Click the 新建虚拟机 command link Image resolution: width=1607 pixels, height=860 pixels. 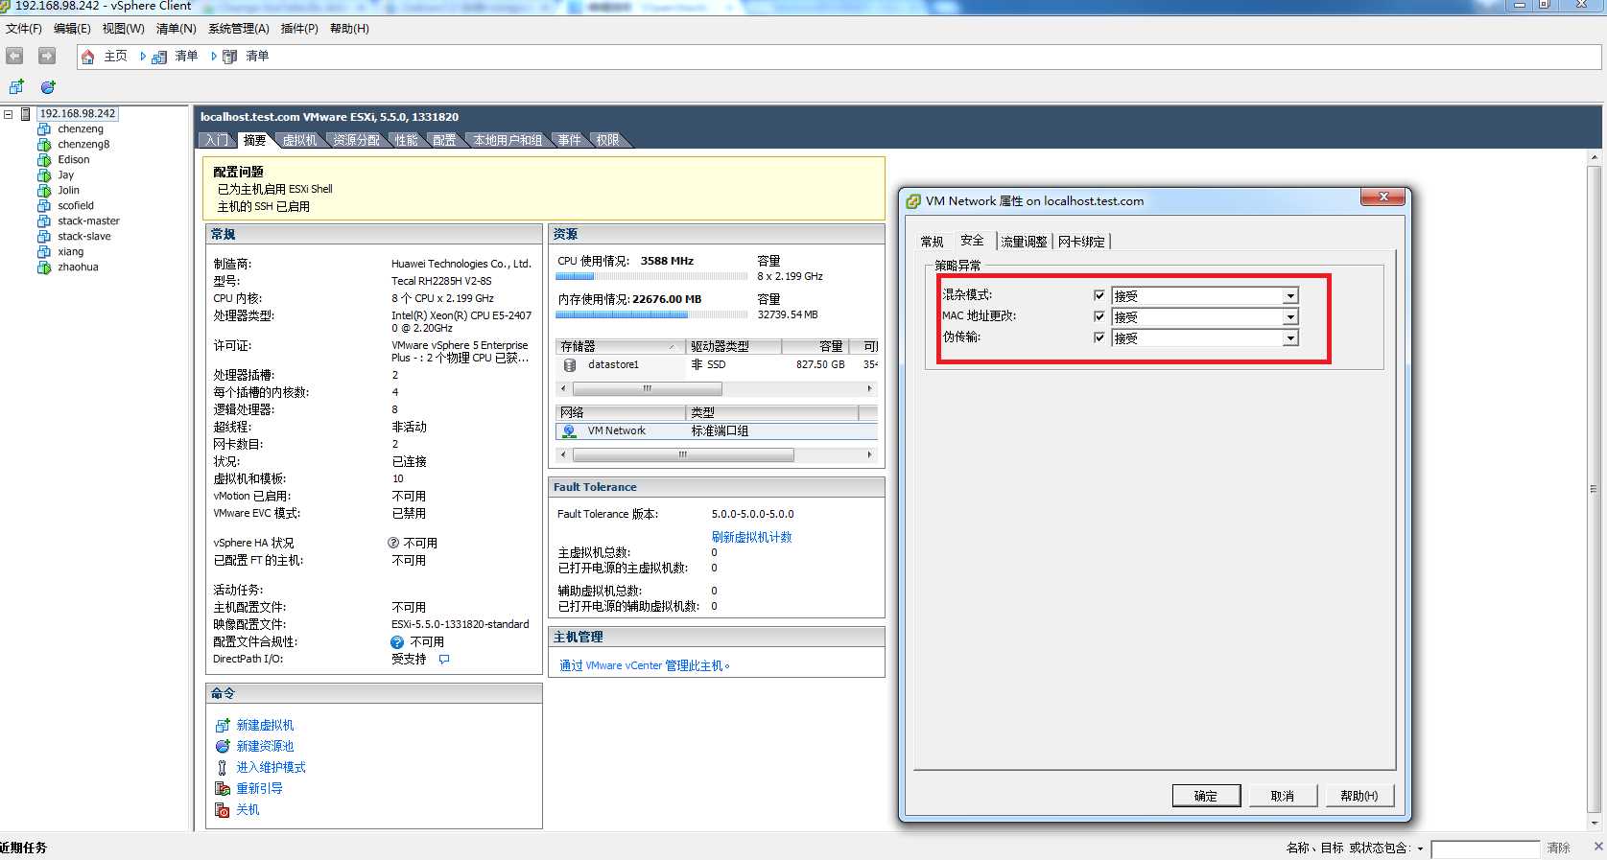click(266, 726)
